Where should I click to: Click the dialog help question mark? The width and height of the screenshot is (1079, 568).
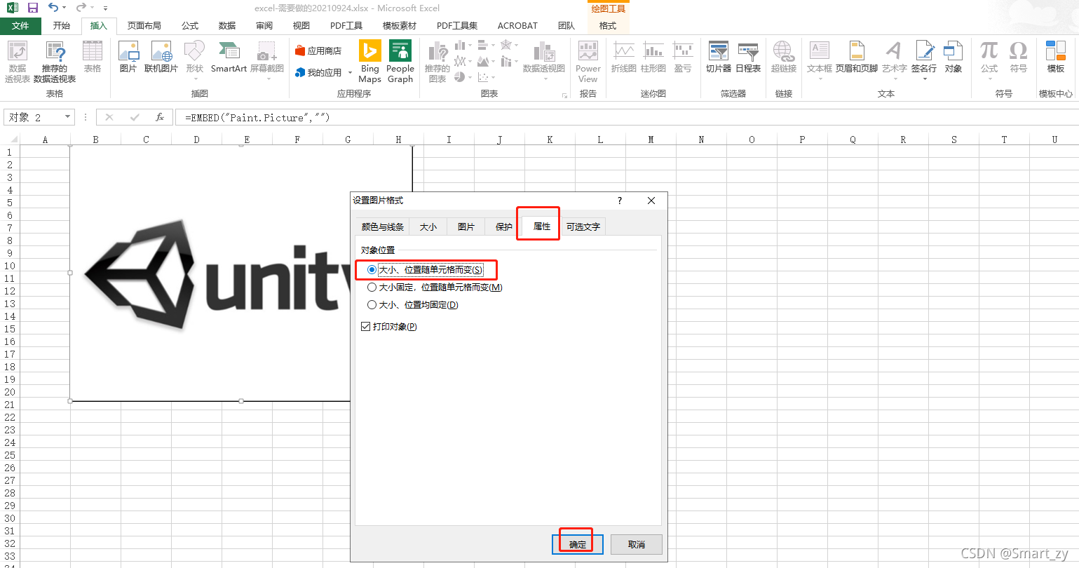pyautogui.click(x=620, y=201)
